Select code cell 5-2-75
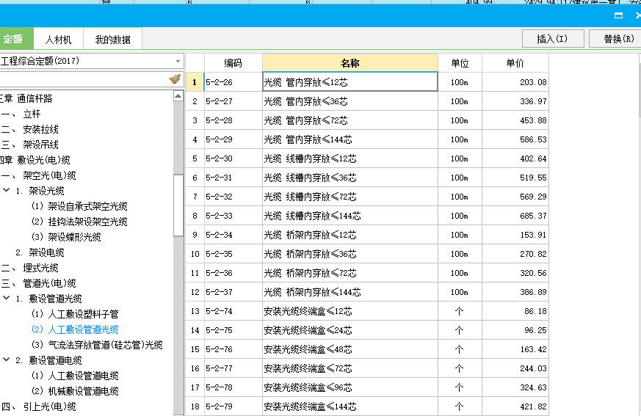This screenshot has width=641, height=416. [233, 329]
